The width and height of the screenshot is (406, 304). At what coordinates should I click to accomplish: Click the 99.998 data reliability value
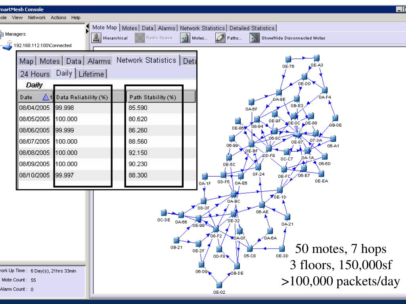click(65, 108)
